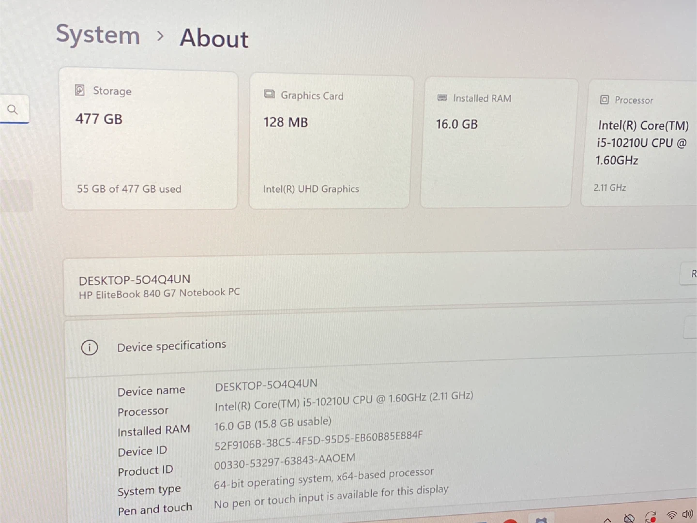The width and height of the screenshot is (697, 523).
Task: Click the Graphics Card monitor icon
Action: click(269, 94)
